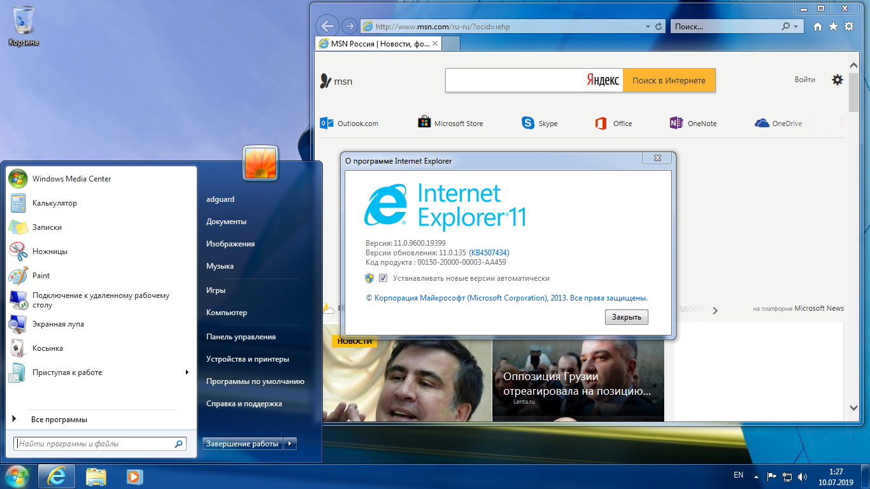Viewport: 870px width, 489px height.
Task: Open the KB4507434 update link
Action: tap(489, 253)
